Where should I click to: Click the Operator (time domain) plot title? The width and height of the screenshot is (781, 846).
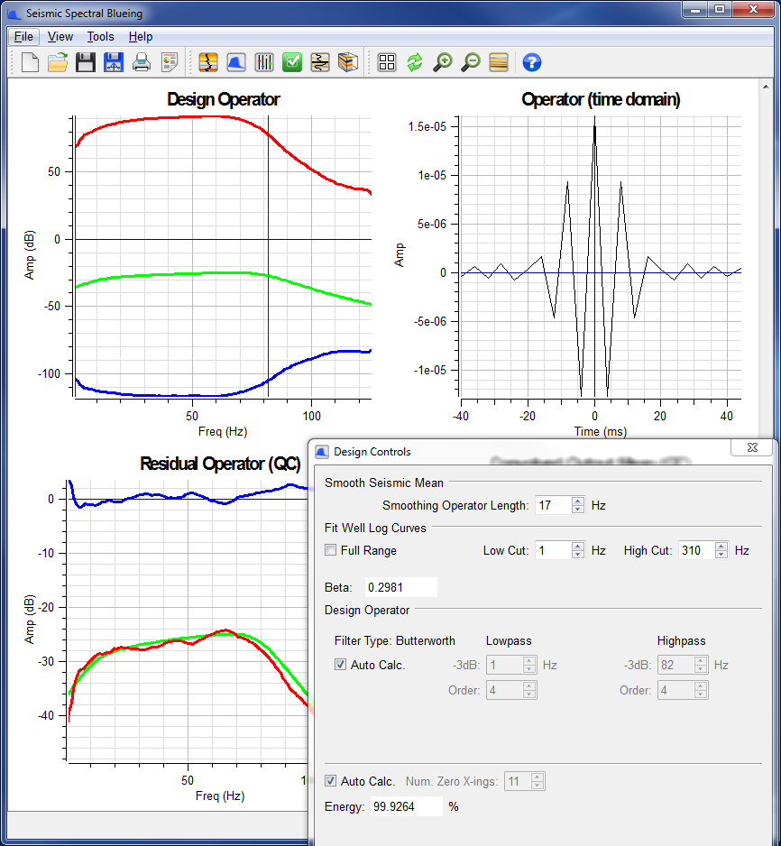601,99
